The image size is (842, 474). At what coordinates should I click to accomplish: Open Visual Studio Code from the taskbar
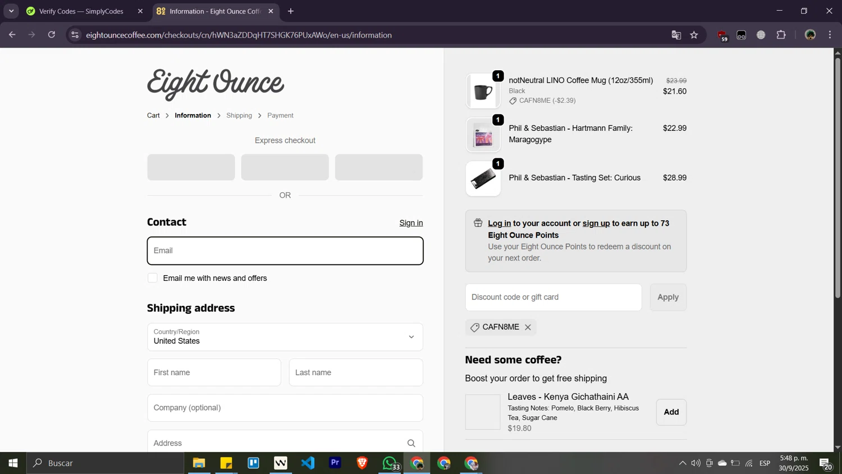(308, 463)
